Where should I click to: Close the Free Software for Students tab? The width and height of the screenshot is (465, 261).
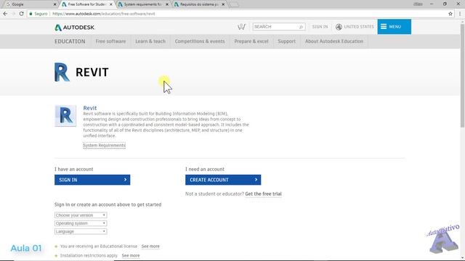pos(111,4)
